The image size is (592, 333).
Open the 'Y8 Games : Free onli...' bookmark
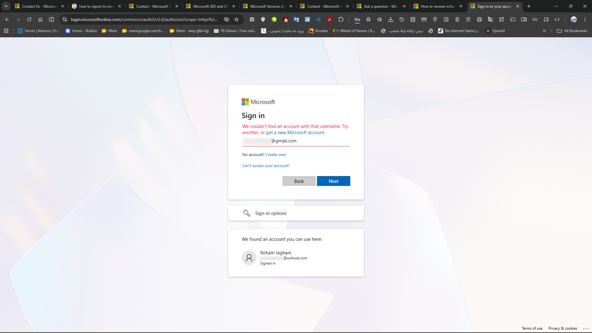(235, 31)
